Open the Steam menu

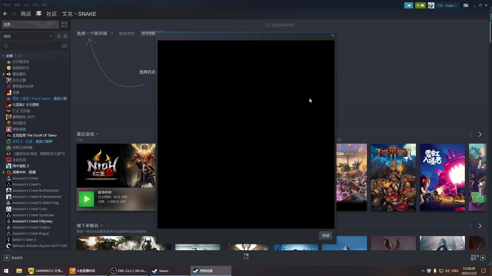point(7,5)
